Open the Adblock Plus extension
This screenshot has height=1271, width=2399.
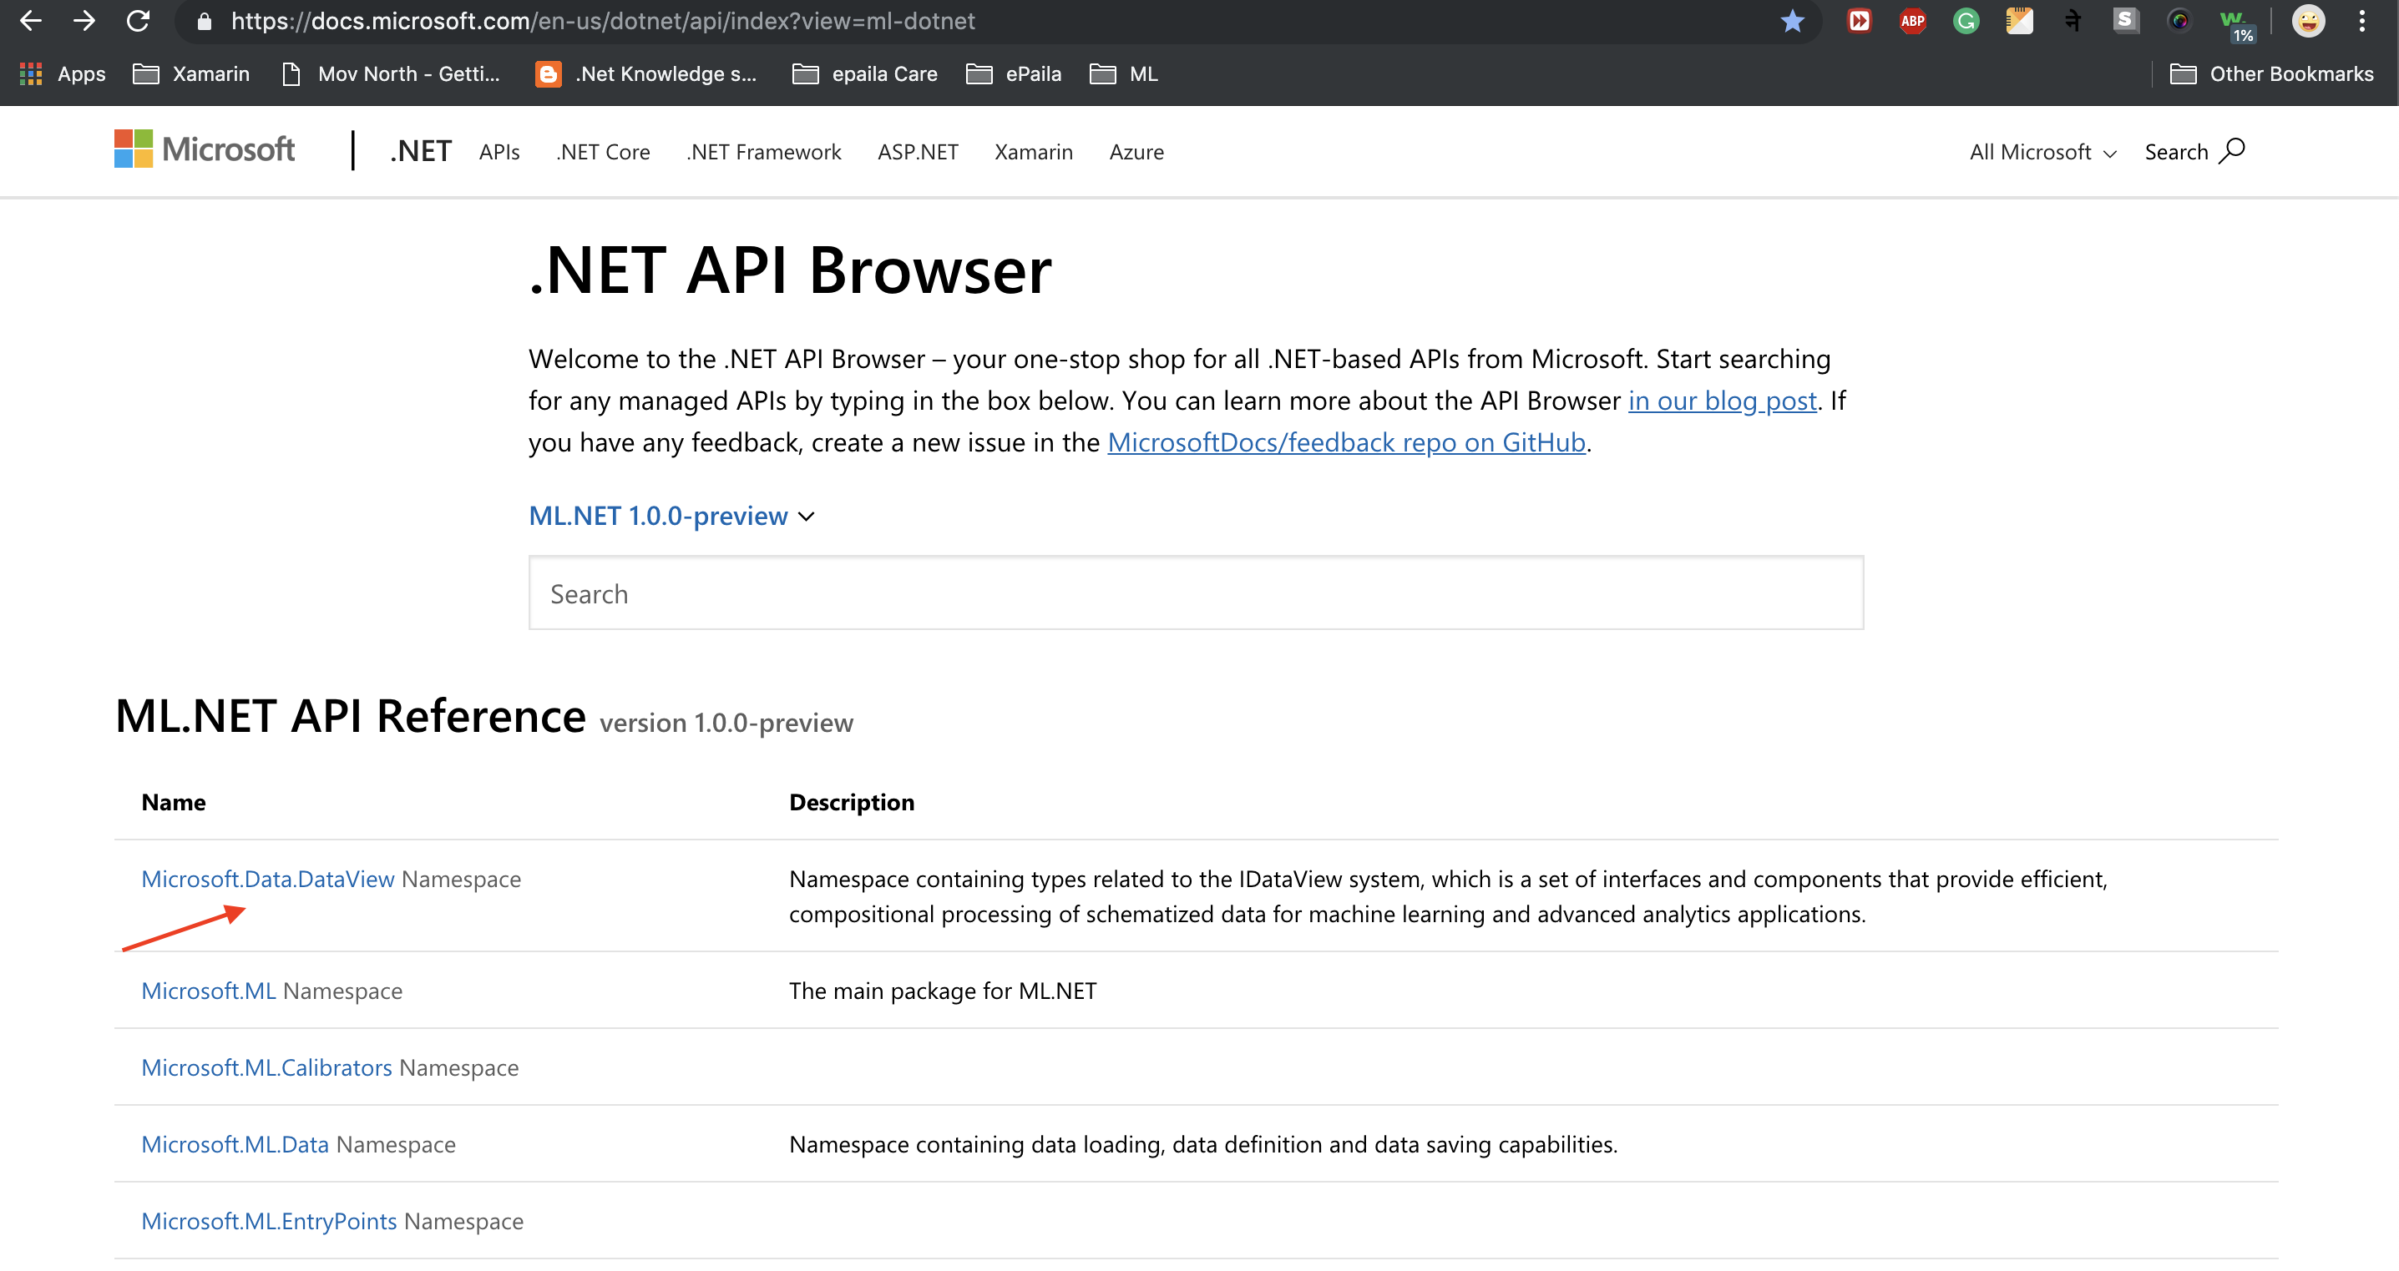click(1912, 21)
